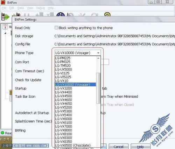Click the red BitPim title bar icon
This screenshot has width=175, height=149.
3,2
